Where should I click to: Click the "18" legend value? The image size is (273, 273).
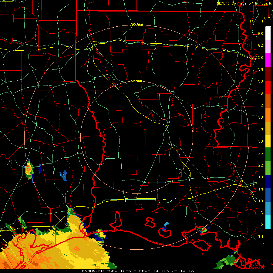[261, 177]
